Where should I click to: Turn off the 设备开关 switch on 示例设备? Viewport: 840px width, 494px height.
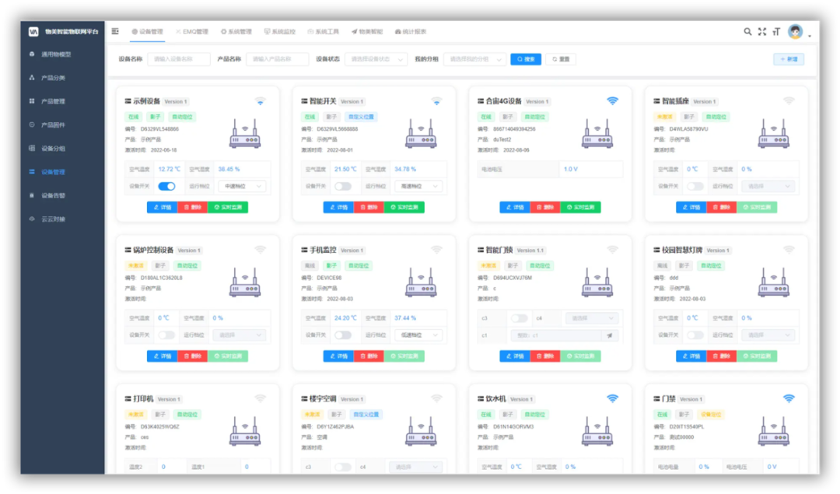point(166,187)
